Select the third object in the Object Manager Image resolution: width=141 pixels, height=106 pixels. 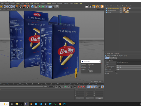coord(109,12)
